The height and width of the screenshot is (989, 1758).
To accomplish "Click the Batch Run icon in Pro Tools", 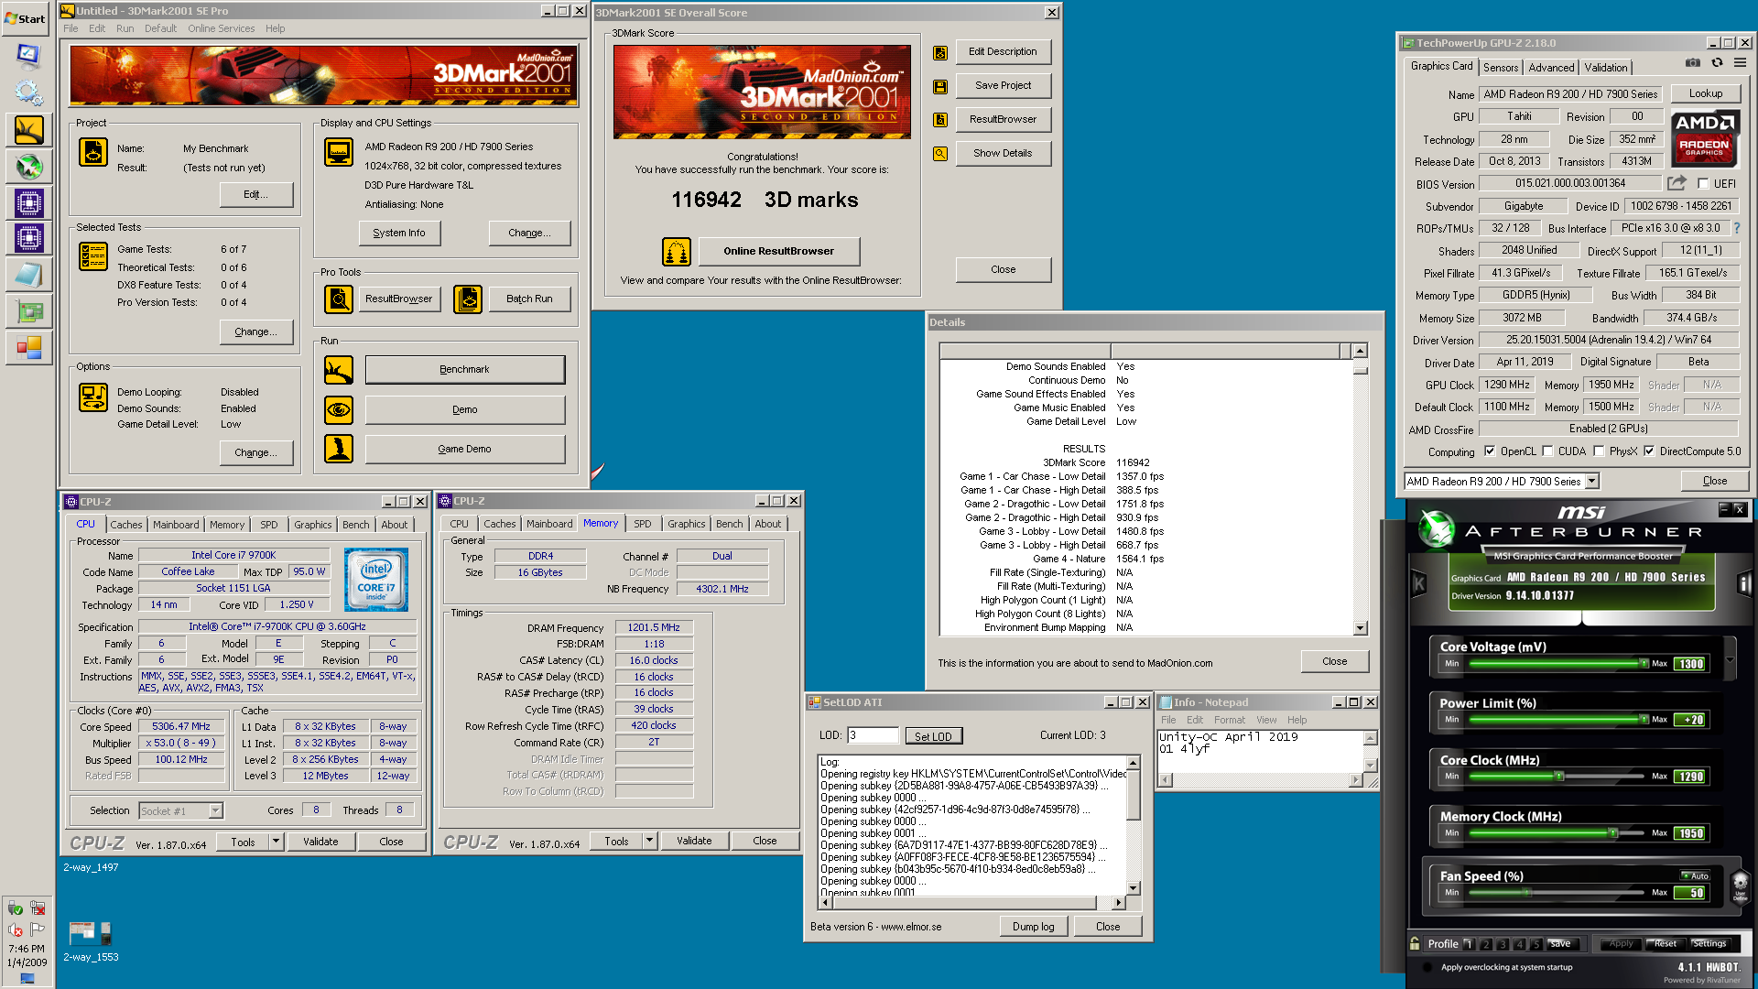I will coord(468,299).
